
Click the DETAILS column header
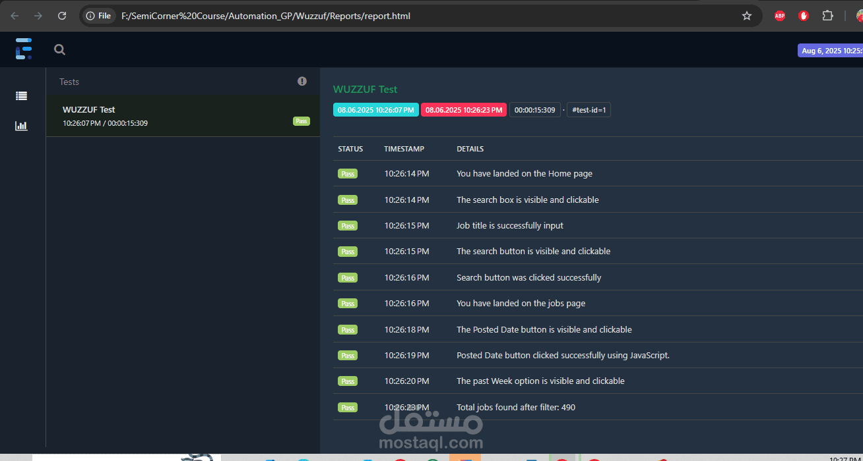[x=470, y=149]
